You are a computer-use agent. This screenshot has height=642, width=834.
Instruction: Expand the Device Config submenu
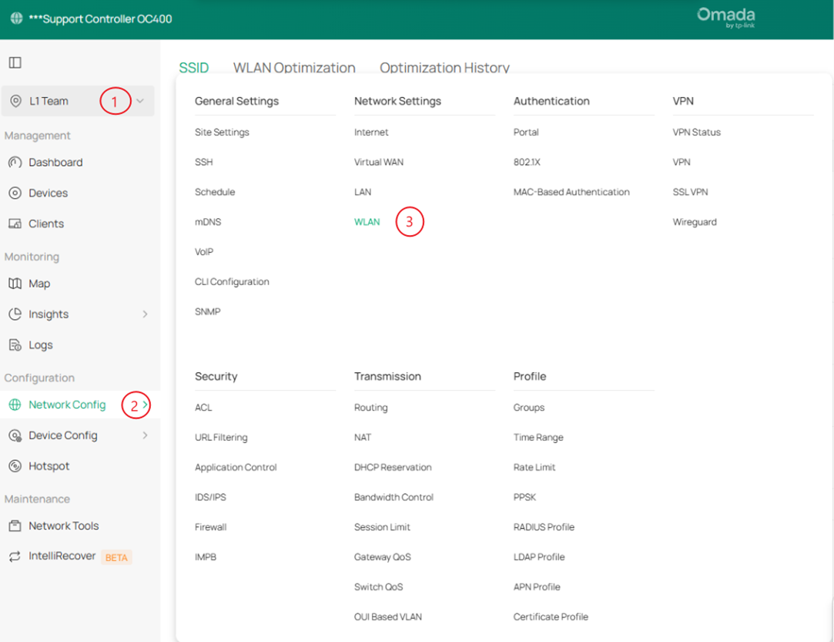[143, 435]
